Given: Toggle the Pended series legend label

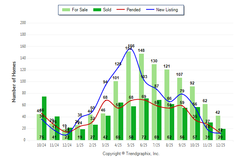Looking at the screenshot, I should pyautogui.click(x=134, y=10).
